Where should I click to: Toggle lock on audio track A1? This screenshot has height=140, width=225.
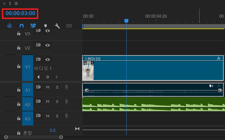(19, 90)
